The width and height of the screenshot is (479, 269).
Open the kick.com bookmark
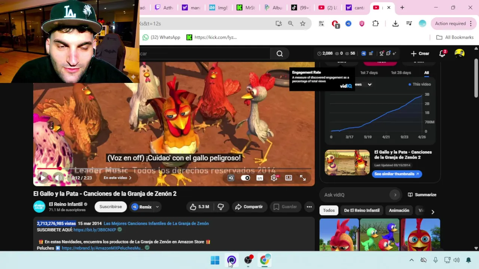(x=211, y=37)
